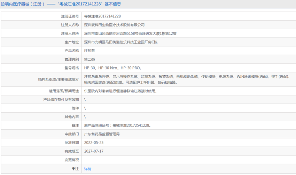Click the header title 境内医疗器械（注册）

(23, 4)
